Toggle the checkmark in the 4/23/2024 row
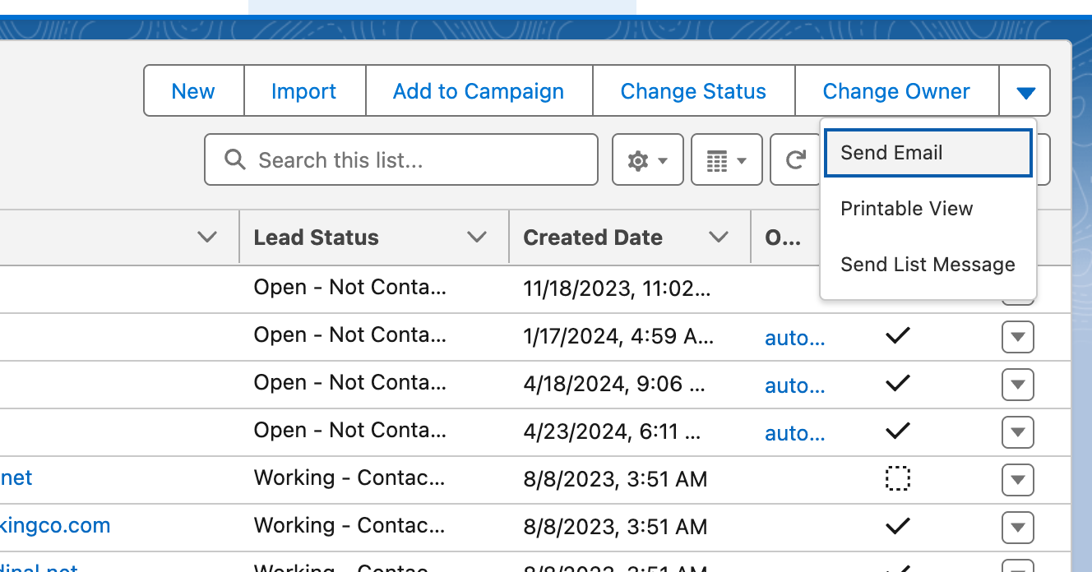 pos(897,431)
